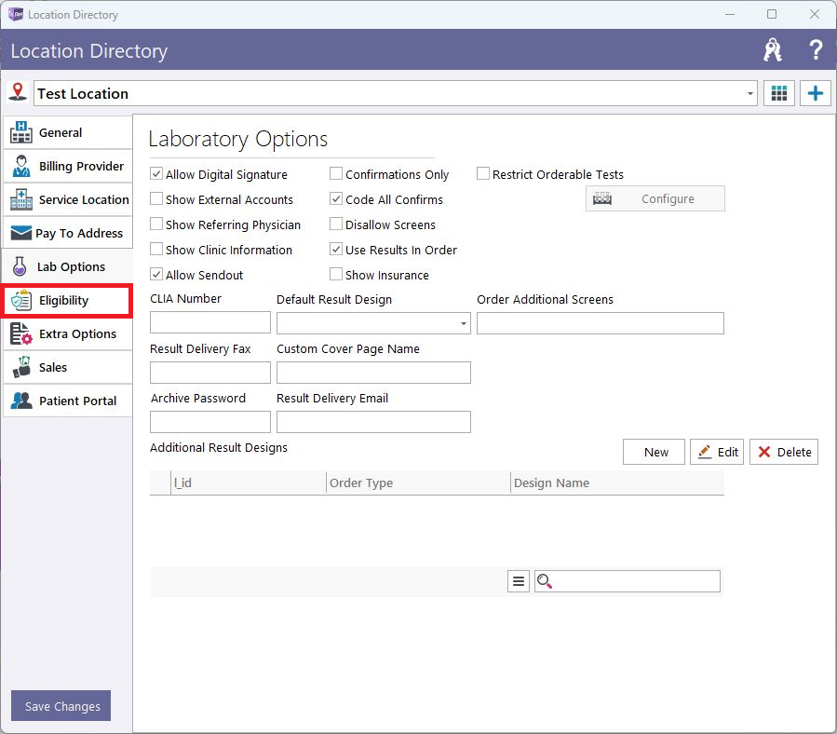Viewport: 837px width, 734px height.
Task: Open Patient Portal tab
Action: click(x=67, y=401)
